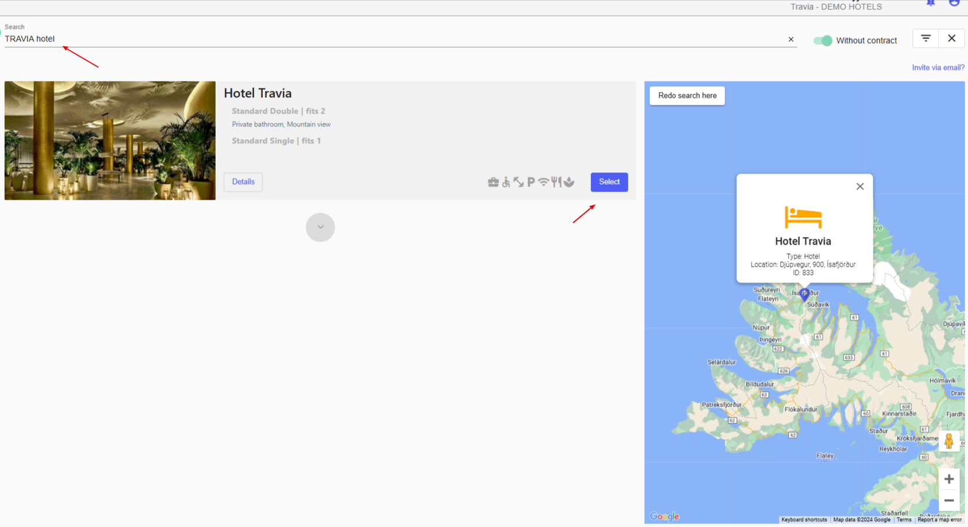Viewport: 968px width, 527px height.
Task: Click the Hotel Travia lobby photo
Action: click(110, 140)
